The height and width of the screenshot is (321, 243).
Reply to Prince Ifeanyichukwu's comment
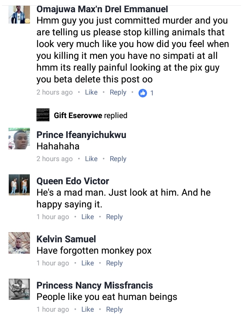tap(118, 159)
